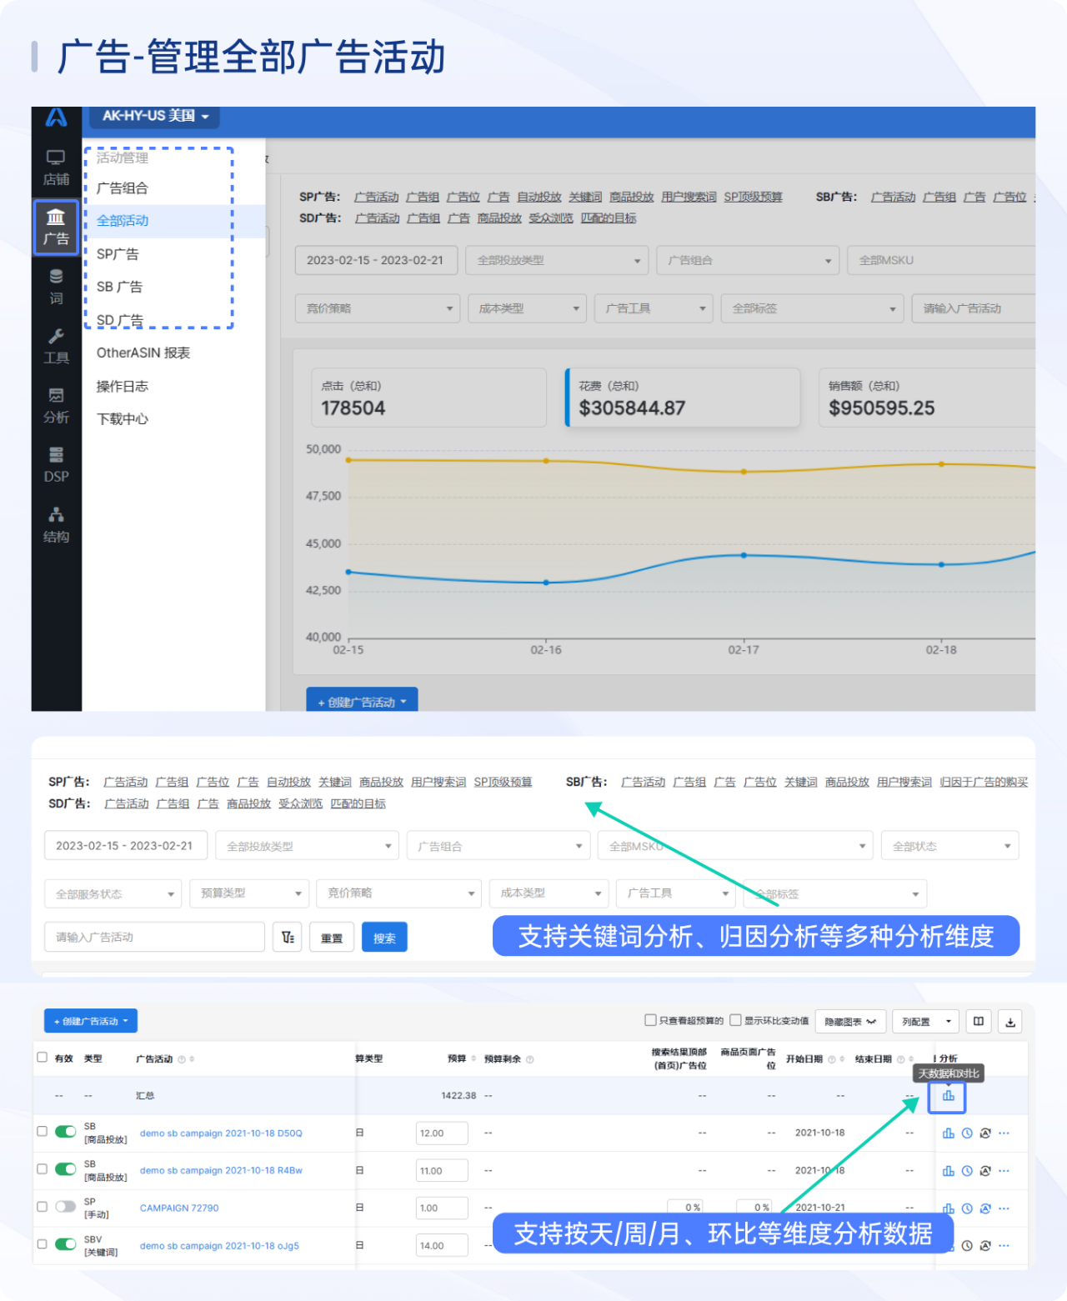Turn off the D50Q campaign toggle
This screenshot has height=1301, width=1067.
[65, 1132]
